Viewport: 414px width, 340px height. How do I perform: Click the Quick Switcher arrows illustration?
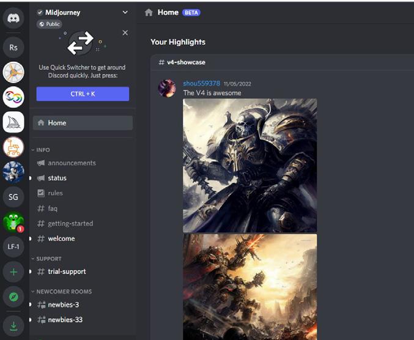(x=81, y=43)
